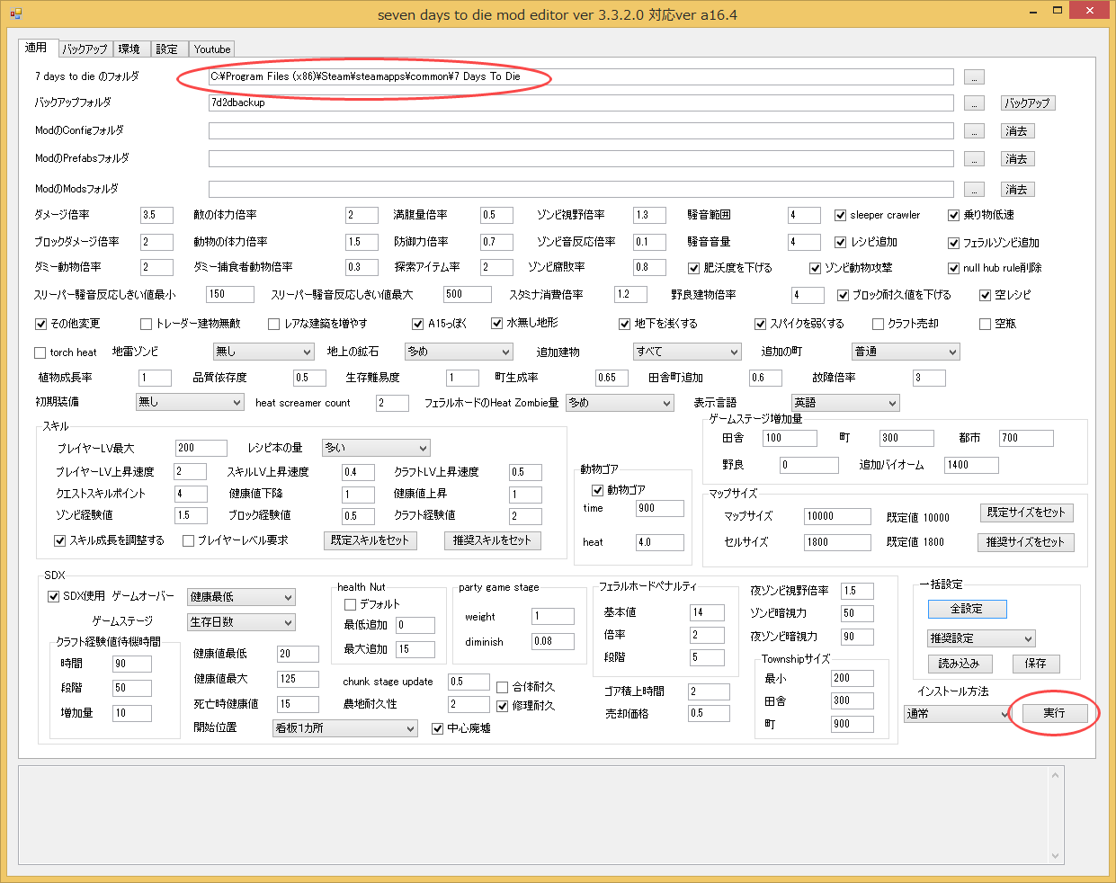Open the ゲームステージ dropdown showing 生存日数
Viewport: 1116px width, 883px height.
[241, 622]
